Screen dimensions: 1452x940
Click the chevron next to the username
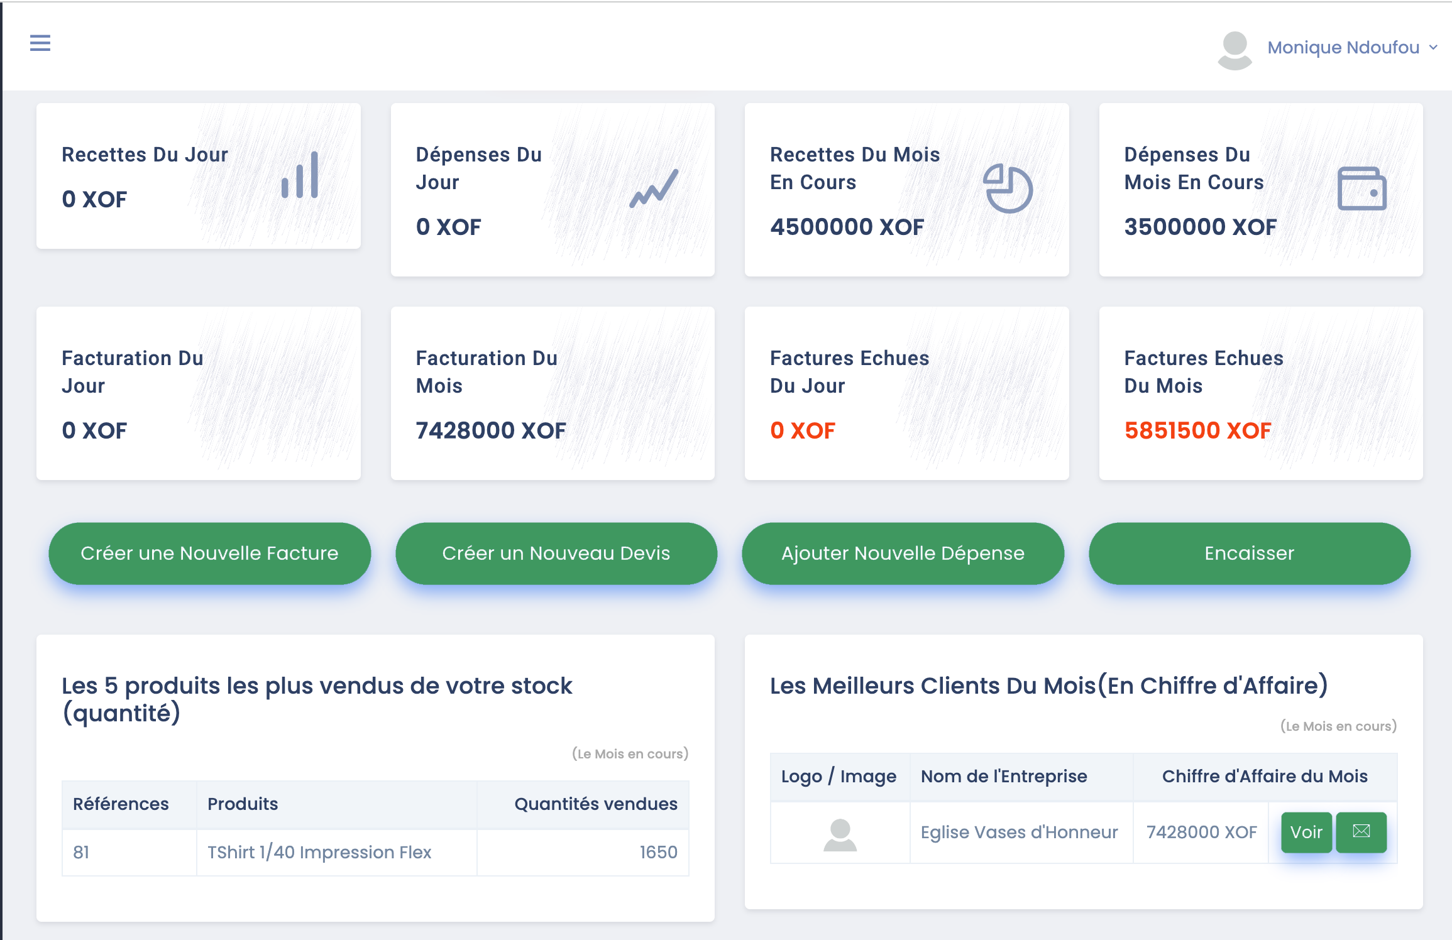1433,48
